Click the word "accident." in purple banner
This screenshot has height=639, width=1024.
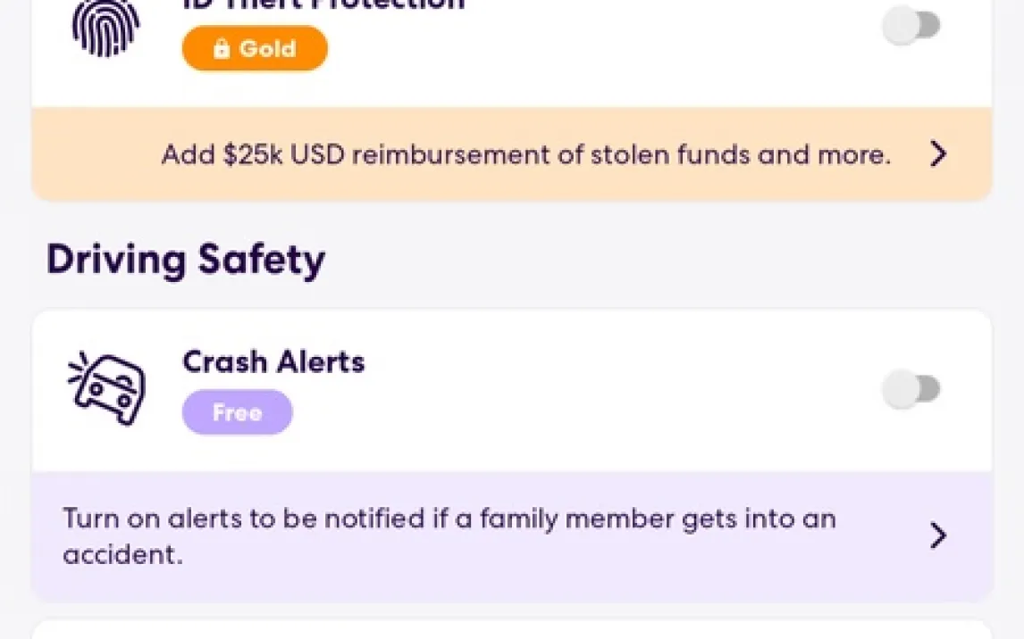122,554
